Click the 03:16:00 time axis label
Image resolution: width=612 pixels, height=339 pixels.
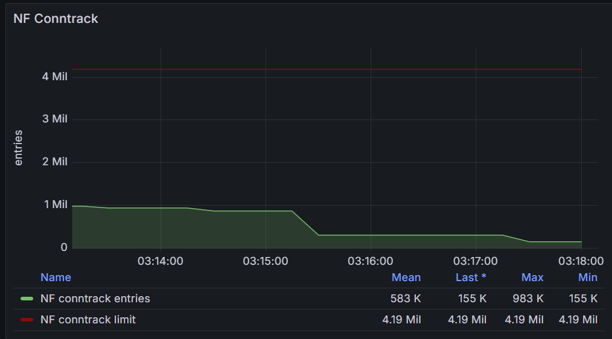371,261
